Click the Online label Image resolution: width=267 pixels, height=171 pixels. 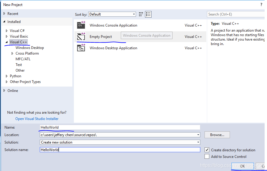pyautogui.click(x=13, y=91)
